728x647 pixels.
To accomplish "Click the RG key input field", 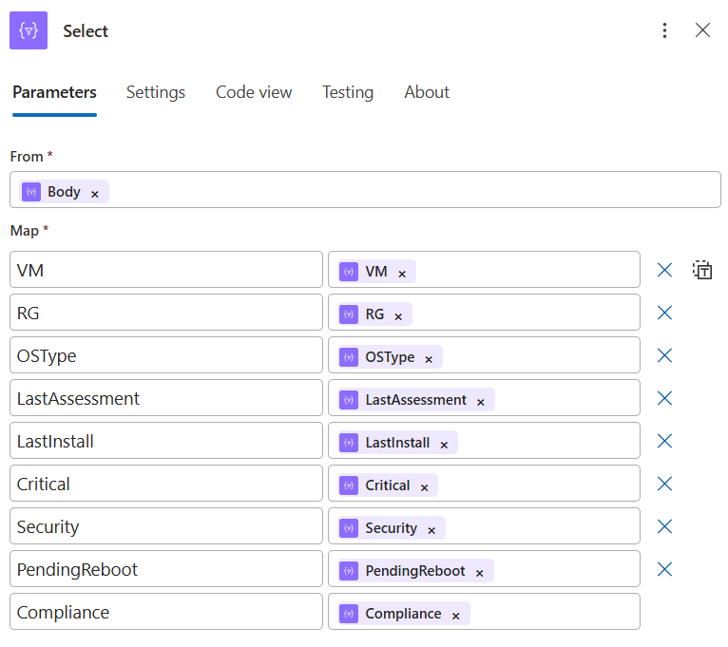I will pyautogui.click(x=166, y=313).
